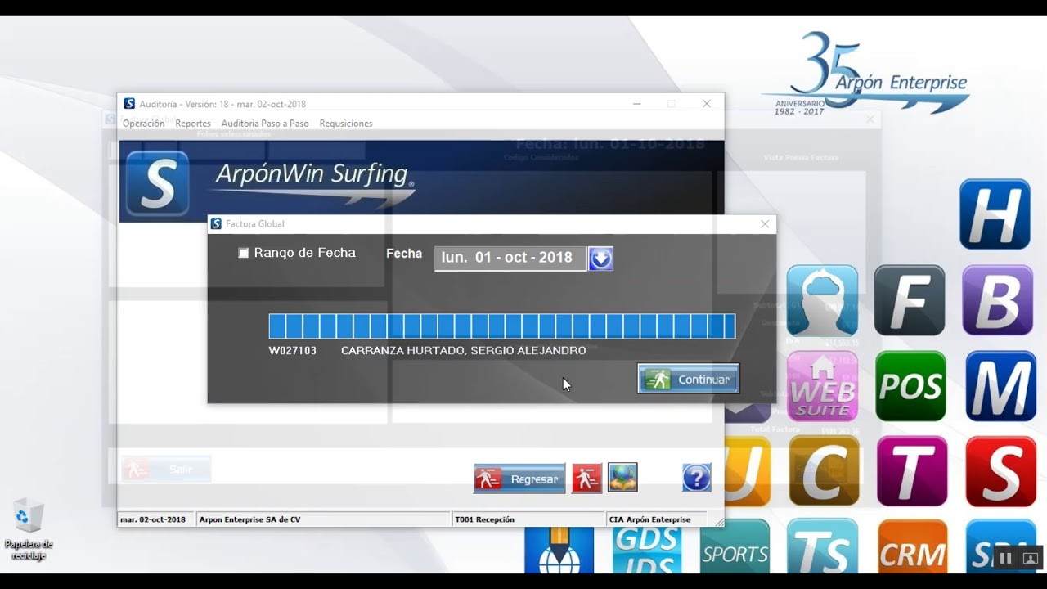The height and width of the screenshot is (589, 1047).
Task: Click the Regresar button
Action: [x=519, y=479]
